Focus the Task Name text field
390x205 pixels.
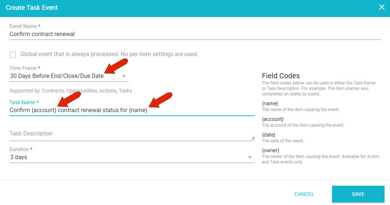pyautogui.click(x=200, y=110)
